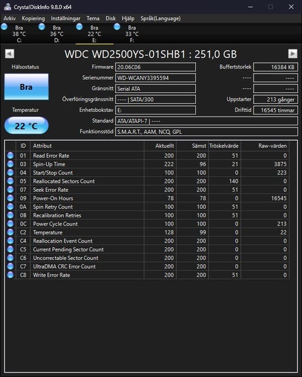Image resolution: width=302 pixels, height=377 pixels.
Task: Open the Inställningar menu
Action: (x=65, y=18)
